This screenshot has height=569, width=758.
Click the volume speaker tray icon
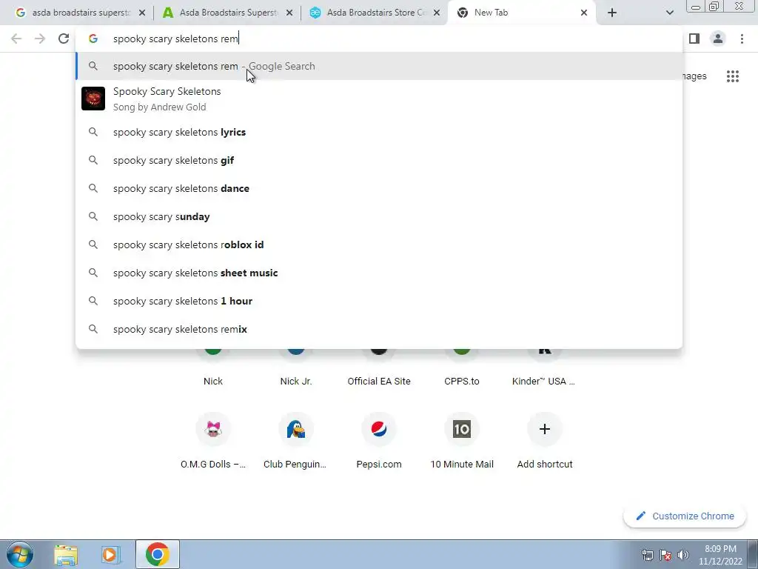coord(683,555)
